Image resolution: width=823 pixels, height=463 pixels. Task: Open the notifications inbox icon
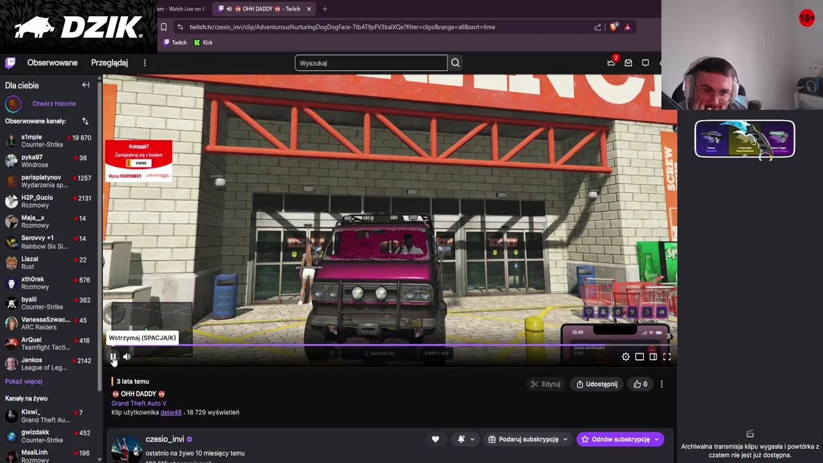pyautogui.click(x=628, y=63)
